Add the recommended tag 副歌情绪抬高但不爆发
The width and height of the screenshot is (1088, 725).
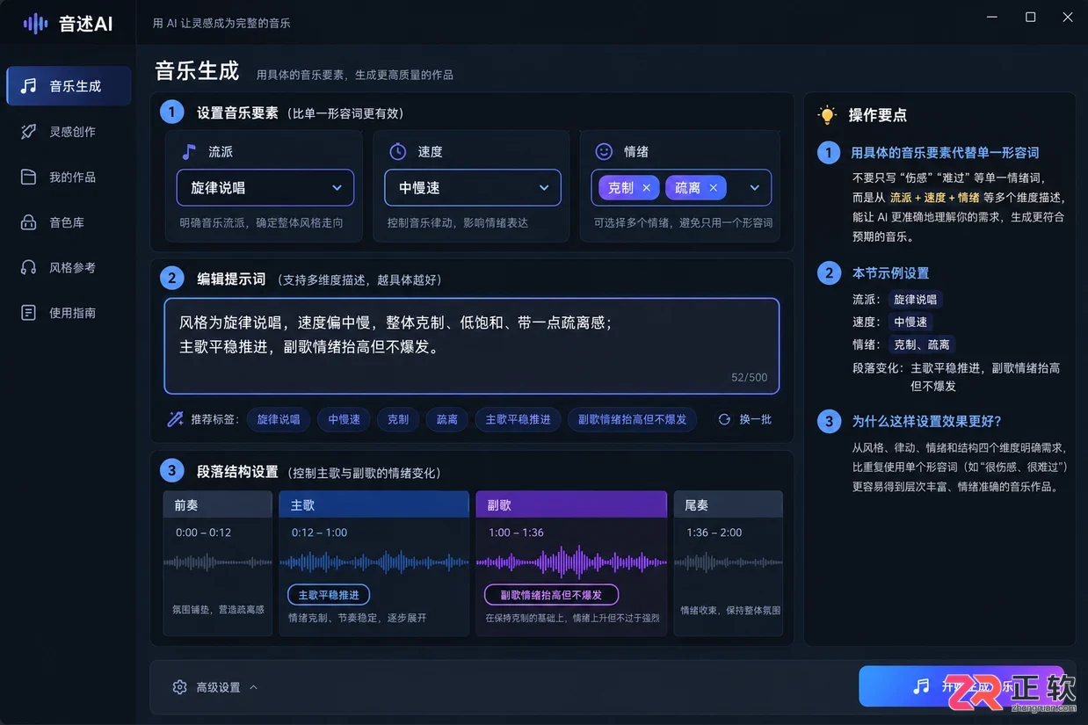point(632,419)
